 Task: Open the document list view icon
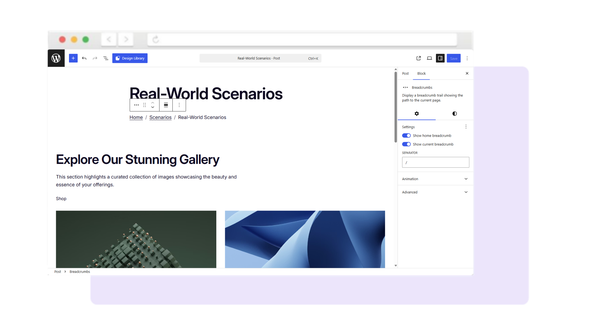pos(106,58)
